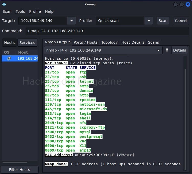
Task: Click the telnet service text
Action: 86,81
